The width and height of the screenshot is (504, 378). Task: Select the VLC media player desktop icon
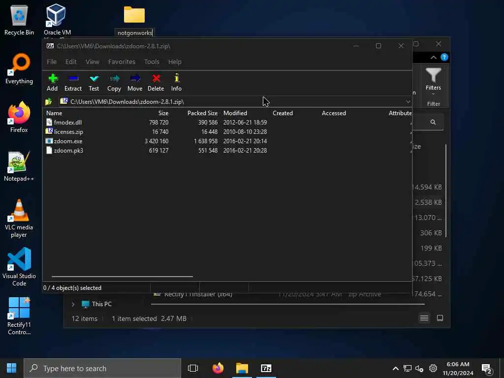coord(19,211)
